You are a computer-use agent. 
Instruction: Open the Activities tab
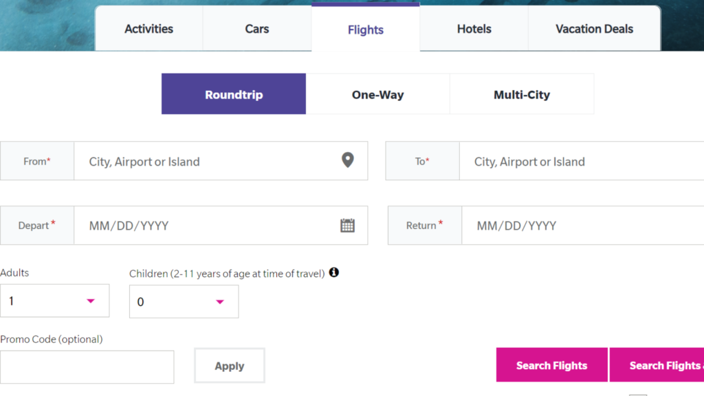(149, 29)
